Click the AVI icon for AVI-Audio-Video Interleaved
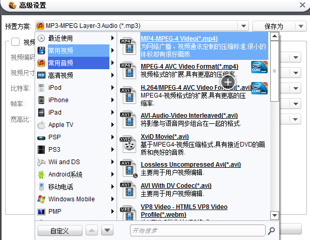This screenshot has width=310, height=240. click(x=128, y=120)
